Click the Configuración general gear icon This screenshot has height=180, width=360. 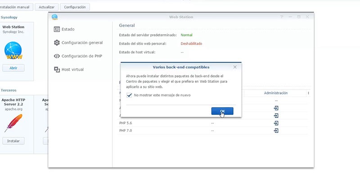point(57,43)
